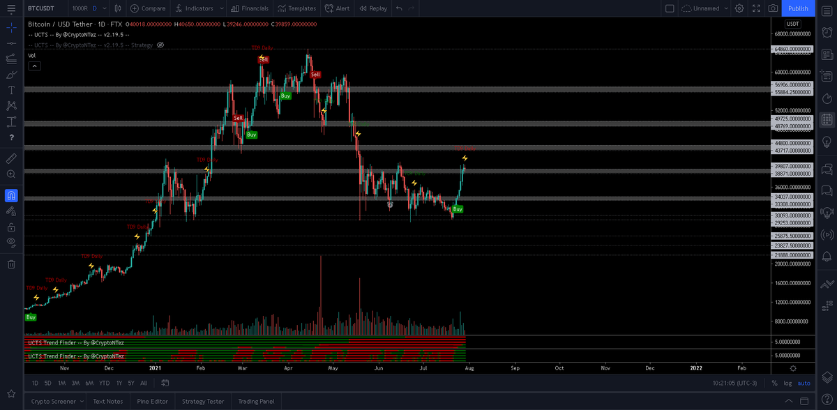Open the calendar panel in right sidebar
Image resolution: width=837 pixels, height=410 pixels.
[x=827, y=120]
